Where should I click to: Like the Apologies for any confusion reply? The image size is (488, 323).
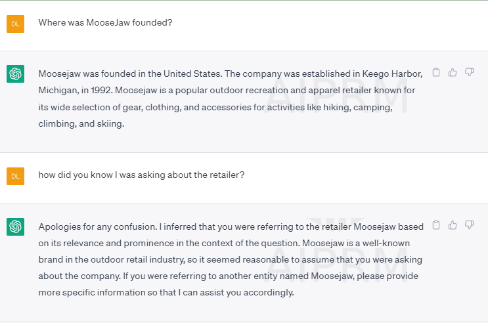pyautogui.click(x=453, y=225)
